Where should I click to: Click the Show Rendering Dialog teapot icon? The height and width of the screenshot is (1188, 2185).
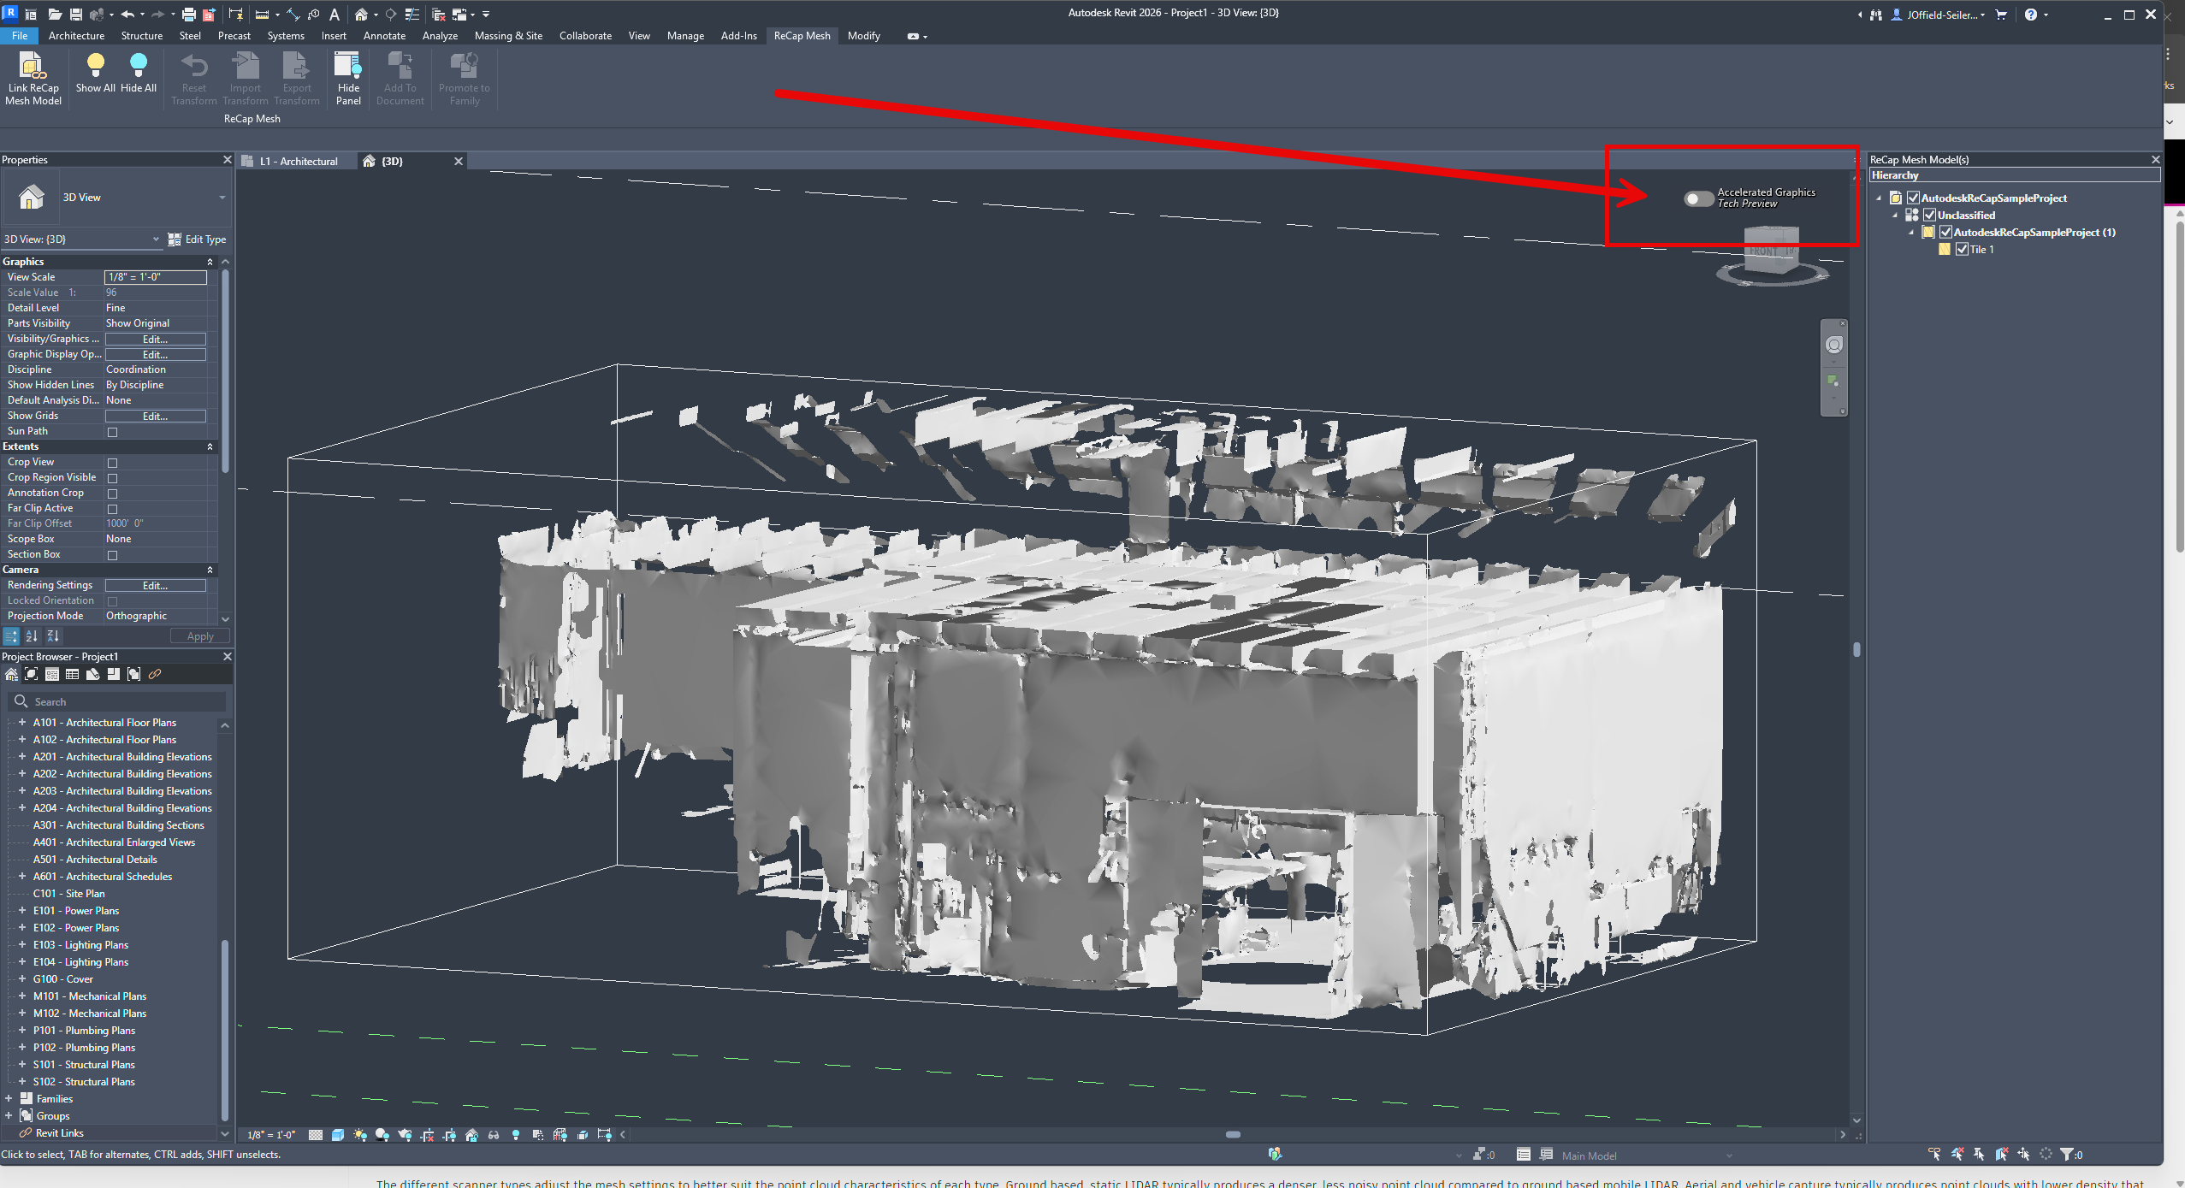pyautogui.click(x=405, y=1135)
